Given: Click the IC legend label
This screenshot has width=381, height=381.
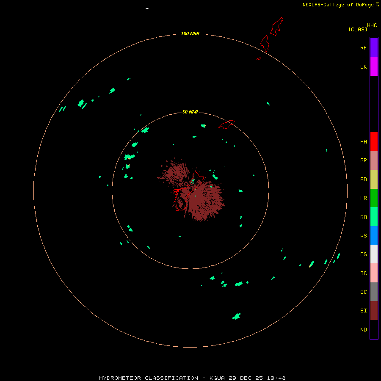Looking at the screenshot, I should tap(363, 273).
